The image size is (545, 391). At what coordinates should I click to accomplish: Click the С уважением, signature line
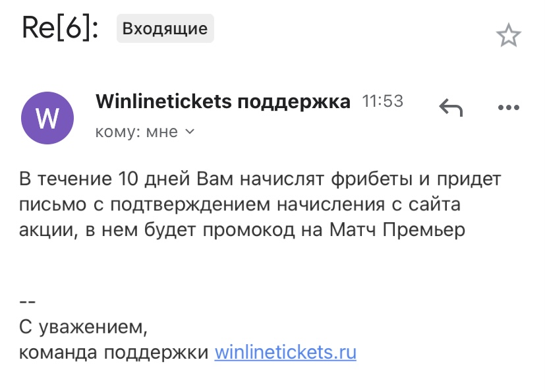tap(84, 327)
